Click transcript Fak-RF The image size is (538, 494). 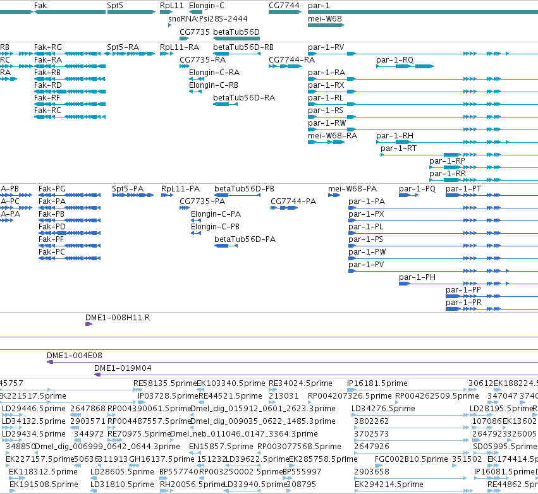[x=70, y=104]
